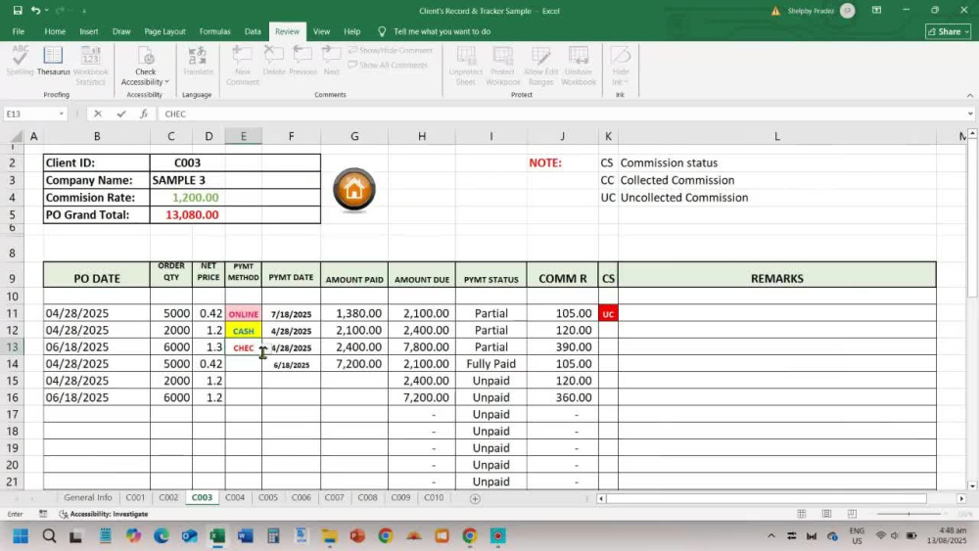
Task: Open the Ribbon Display Options icon
Action: click(876, 11)
